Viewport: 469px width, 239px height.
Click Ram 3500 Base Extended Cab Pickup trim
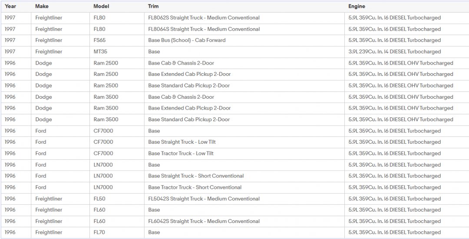[x=189, y=108]
